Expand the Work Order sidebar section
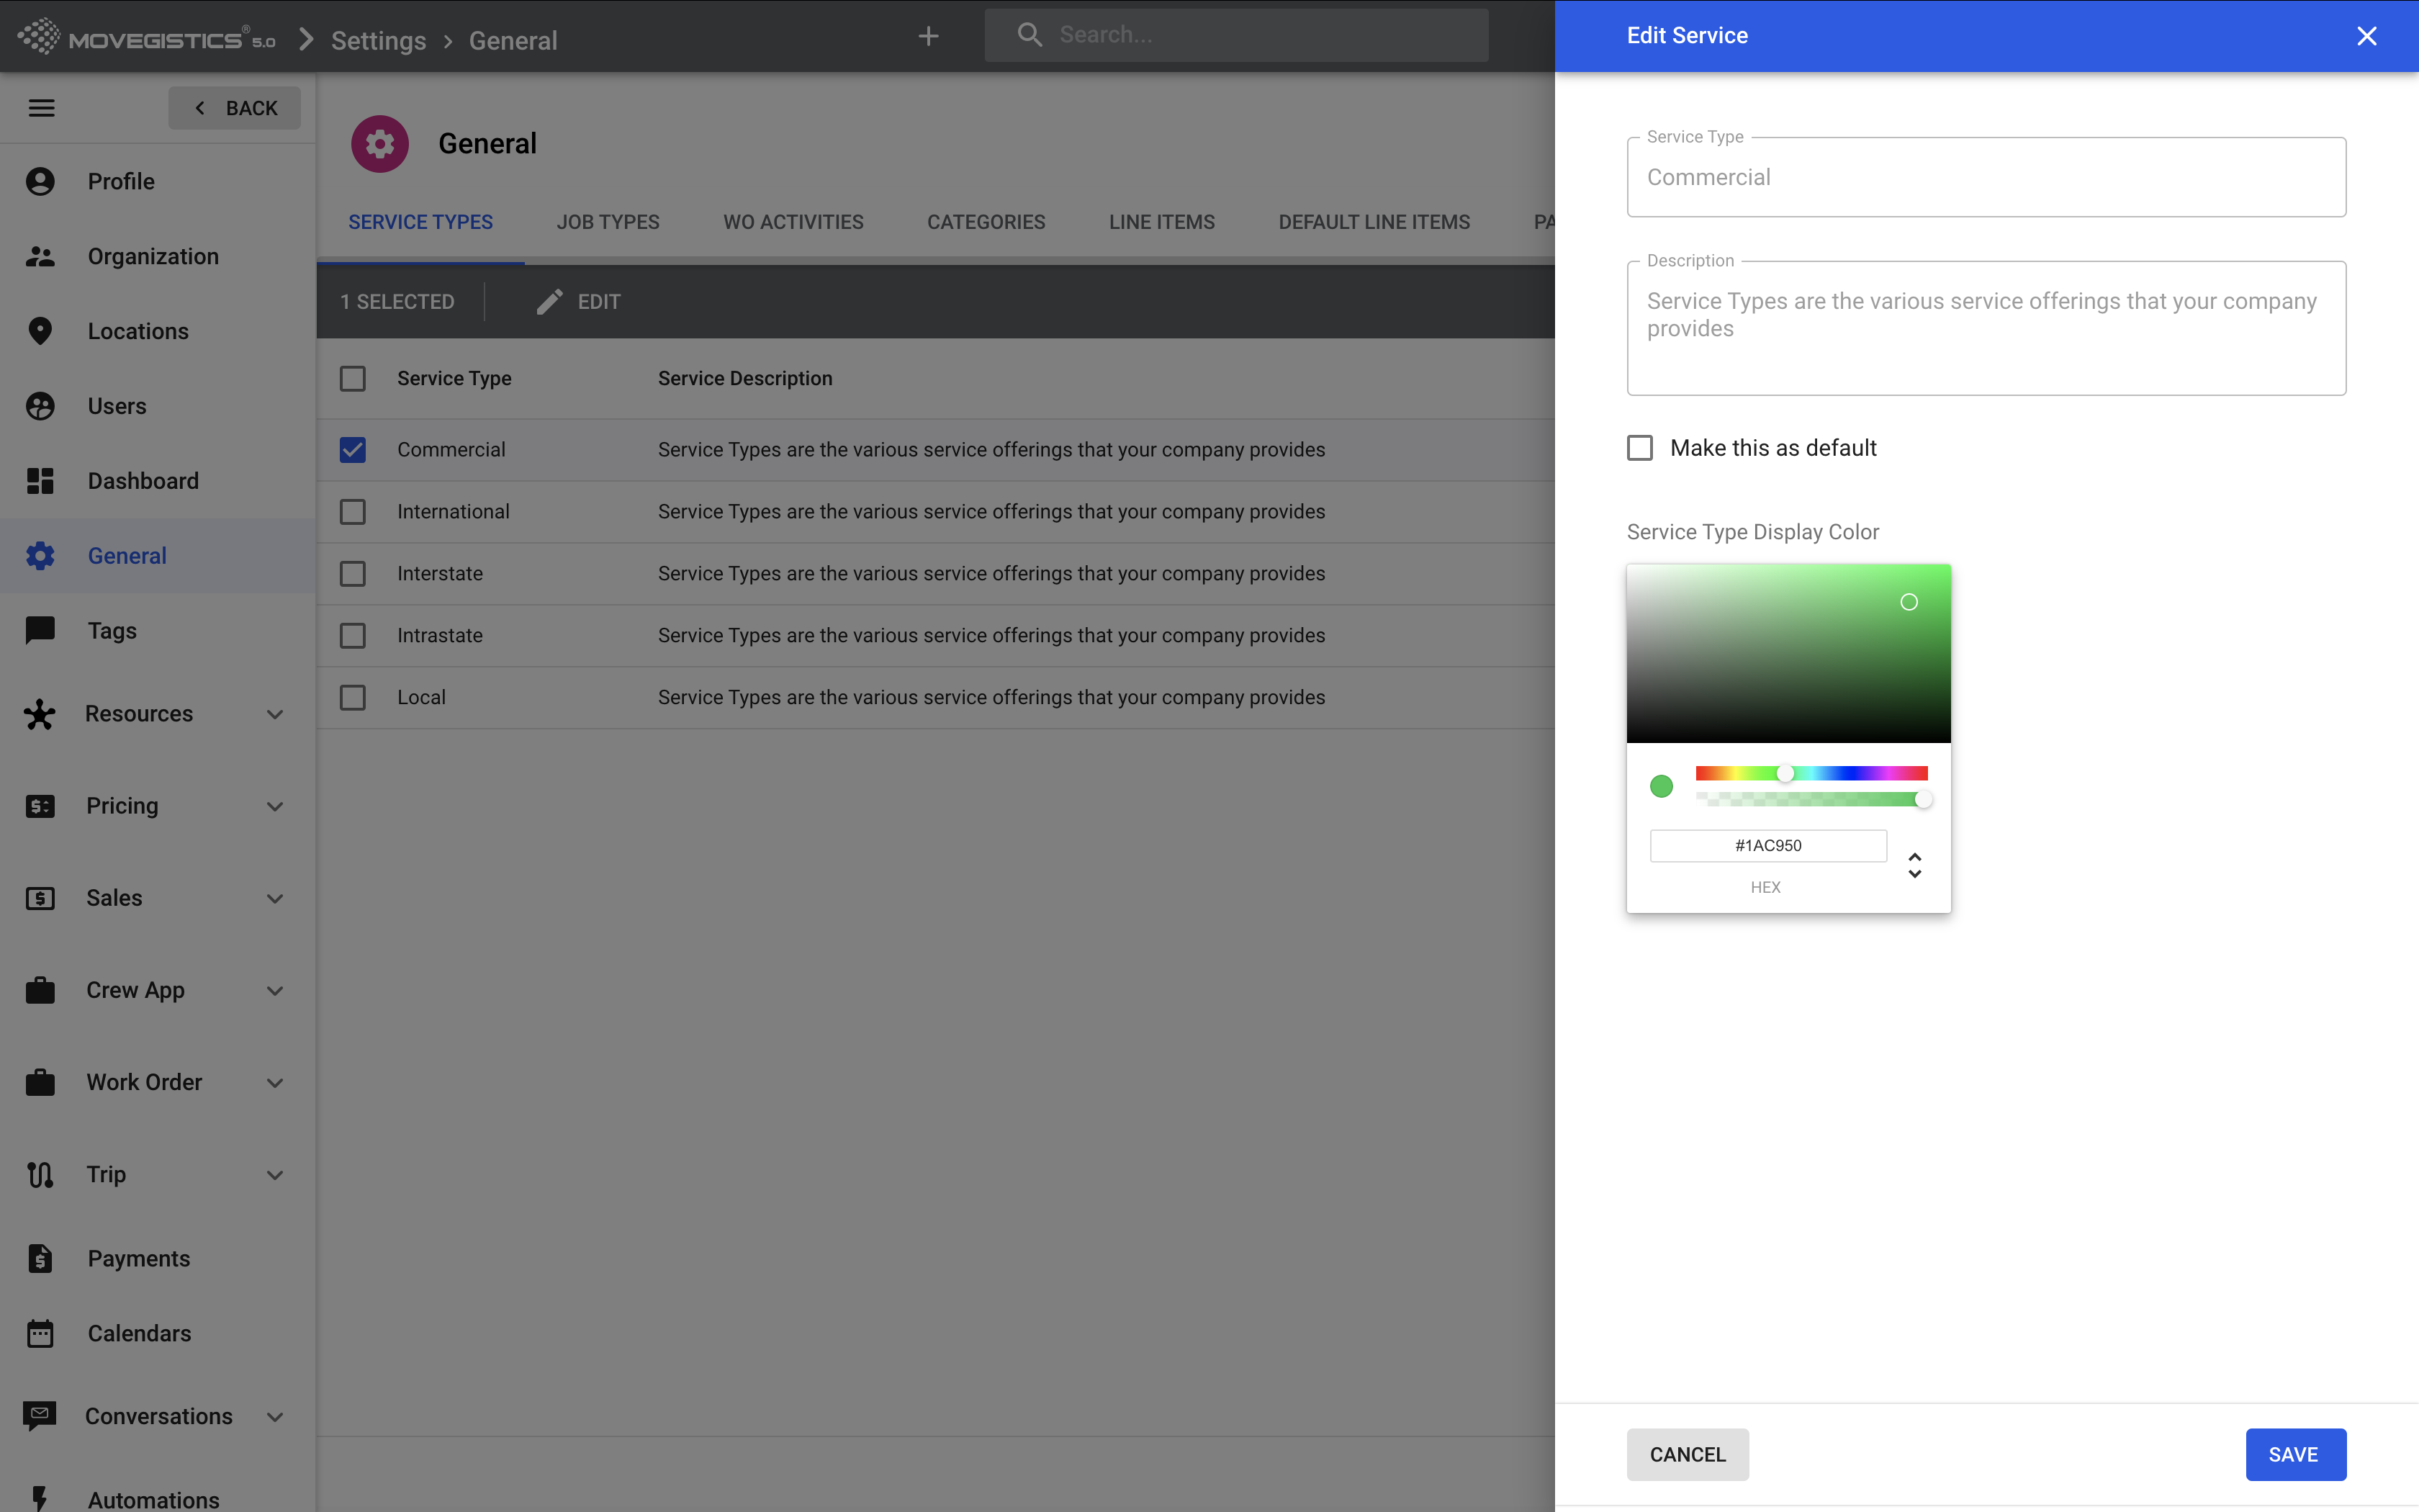Viewport: 2419px width, 1512px height. [x=275, y=1082]
